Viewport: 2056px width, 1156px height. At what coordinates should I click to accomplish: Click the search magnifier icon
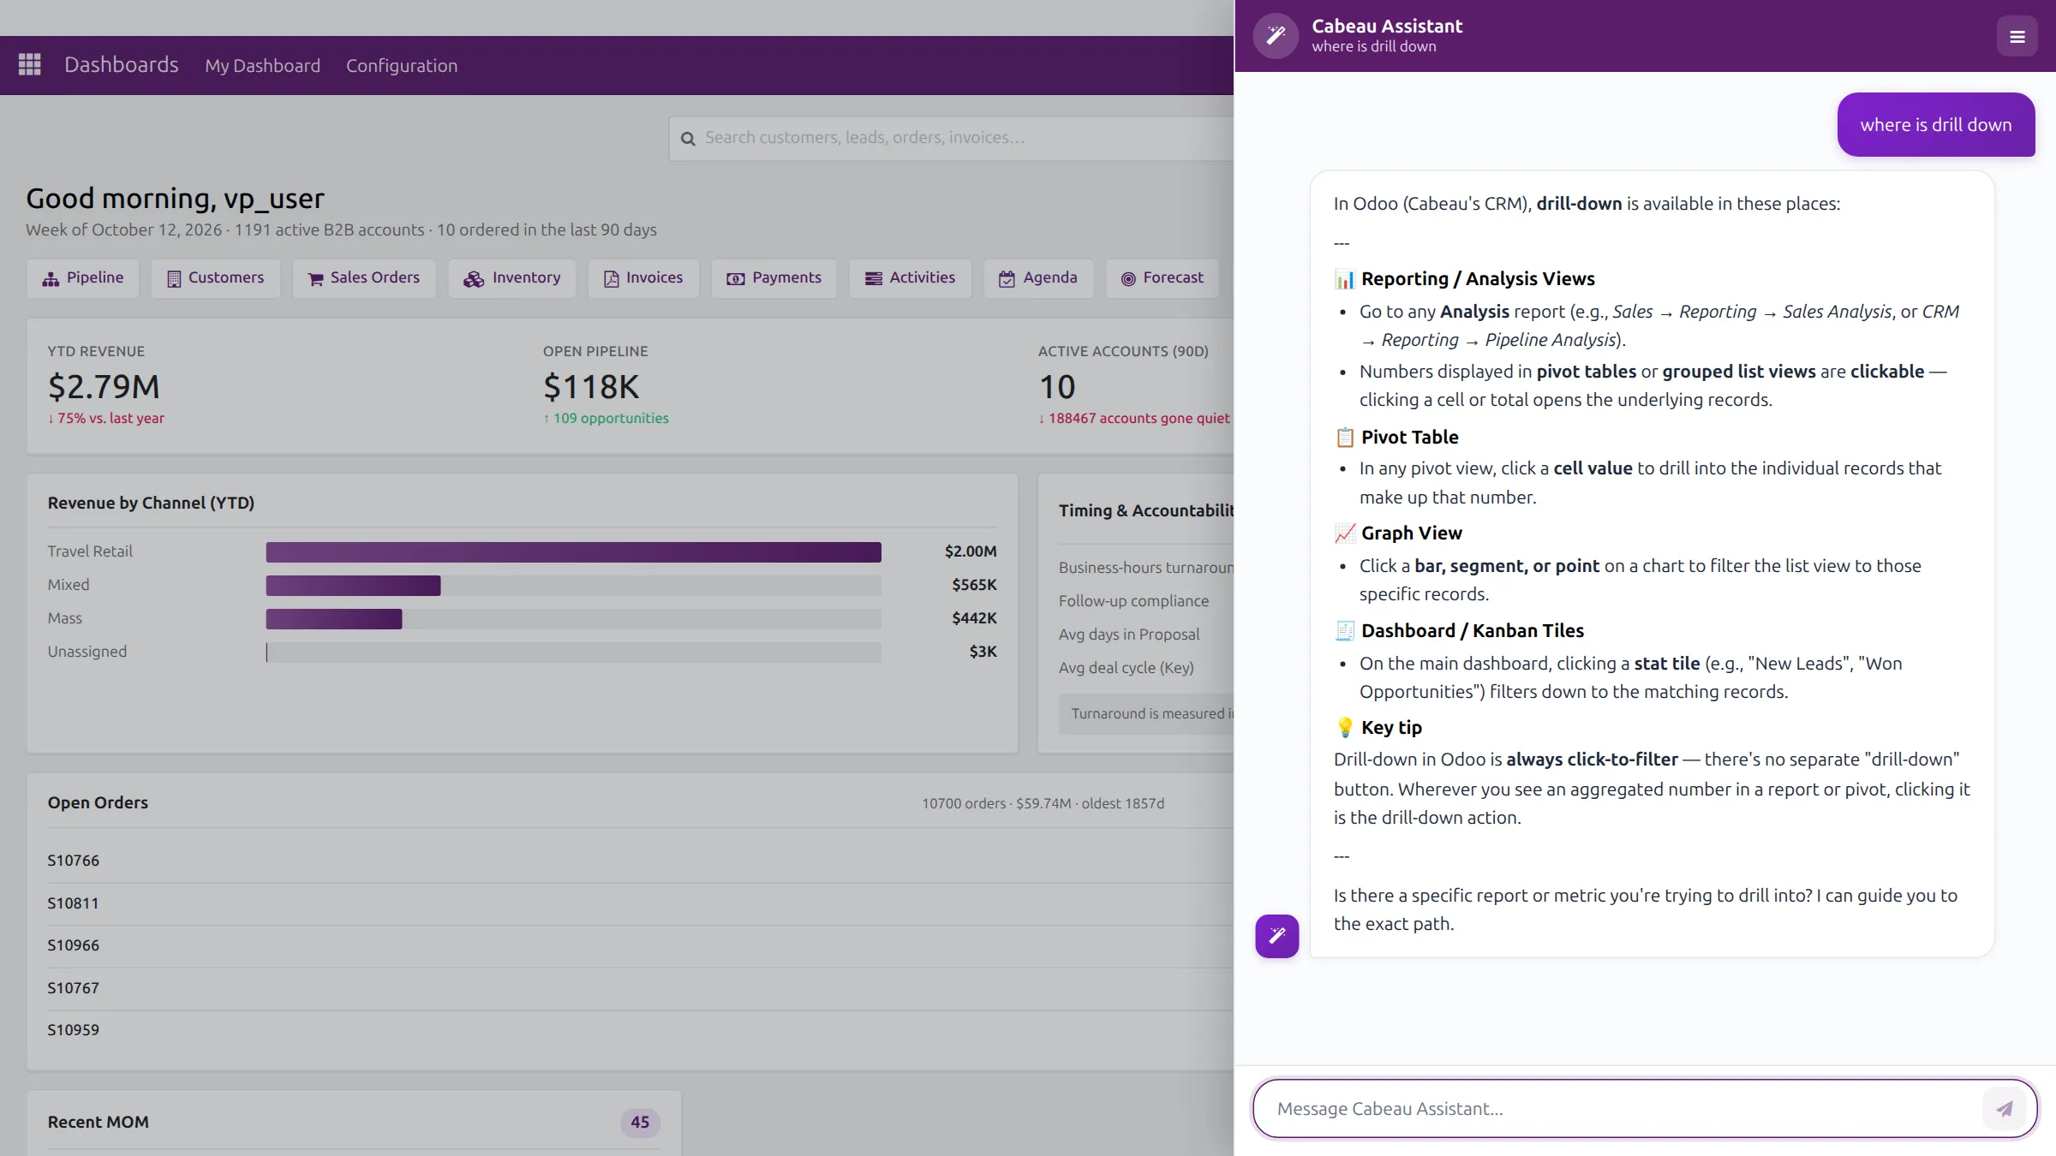click(688, 139)
